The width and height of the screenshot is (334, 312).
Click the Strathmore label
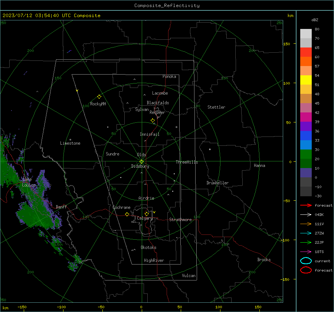[x=180, y=220]
